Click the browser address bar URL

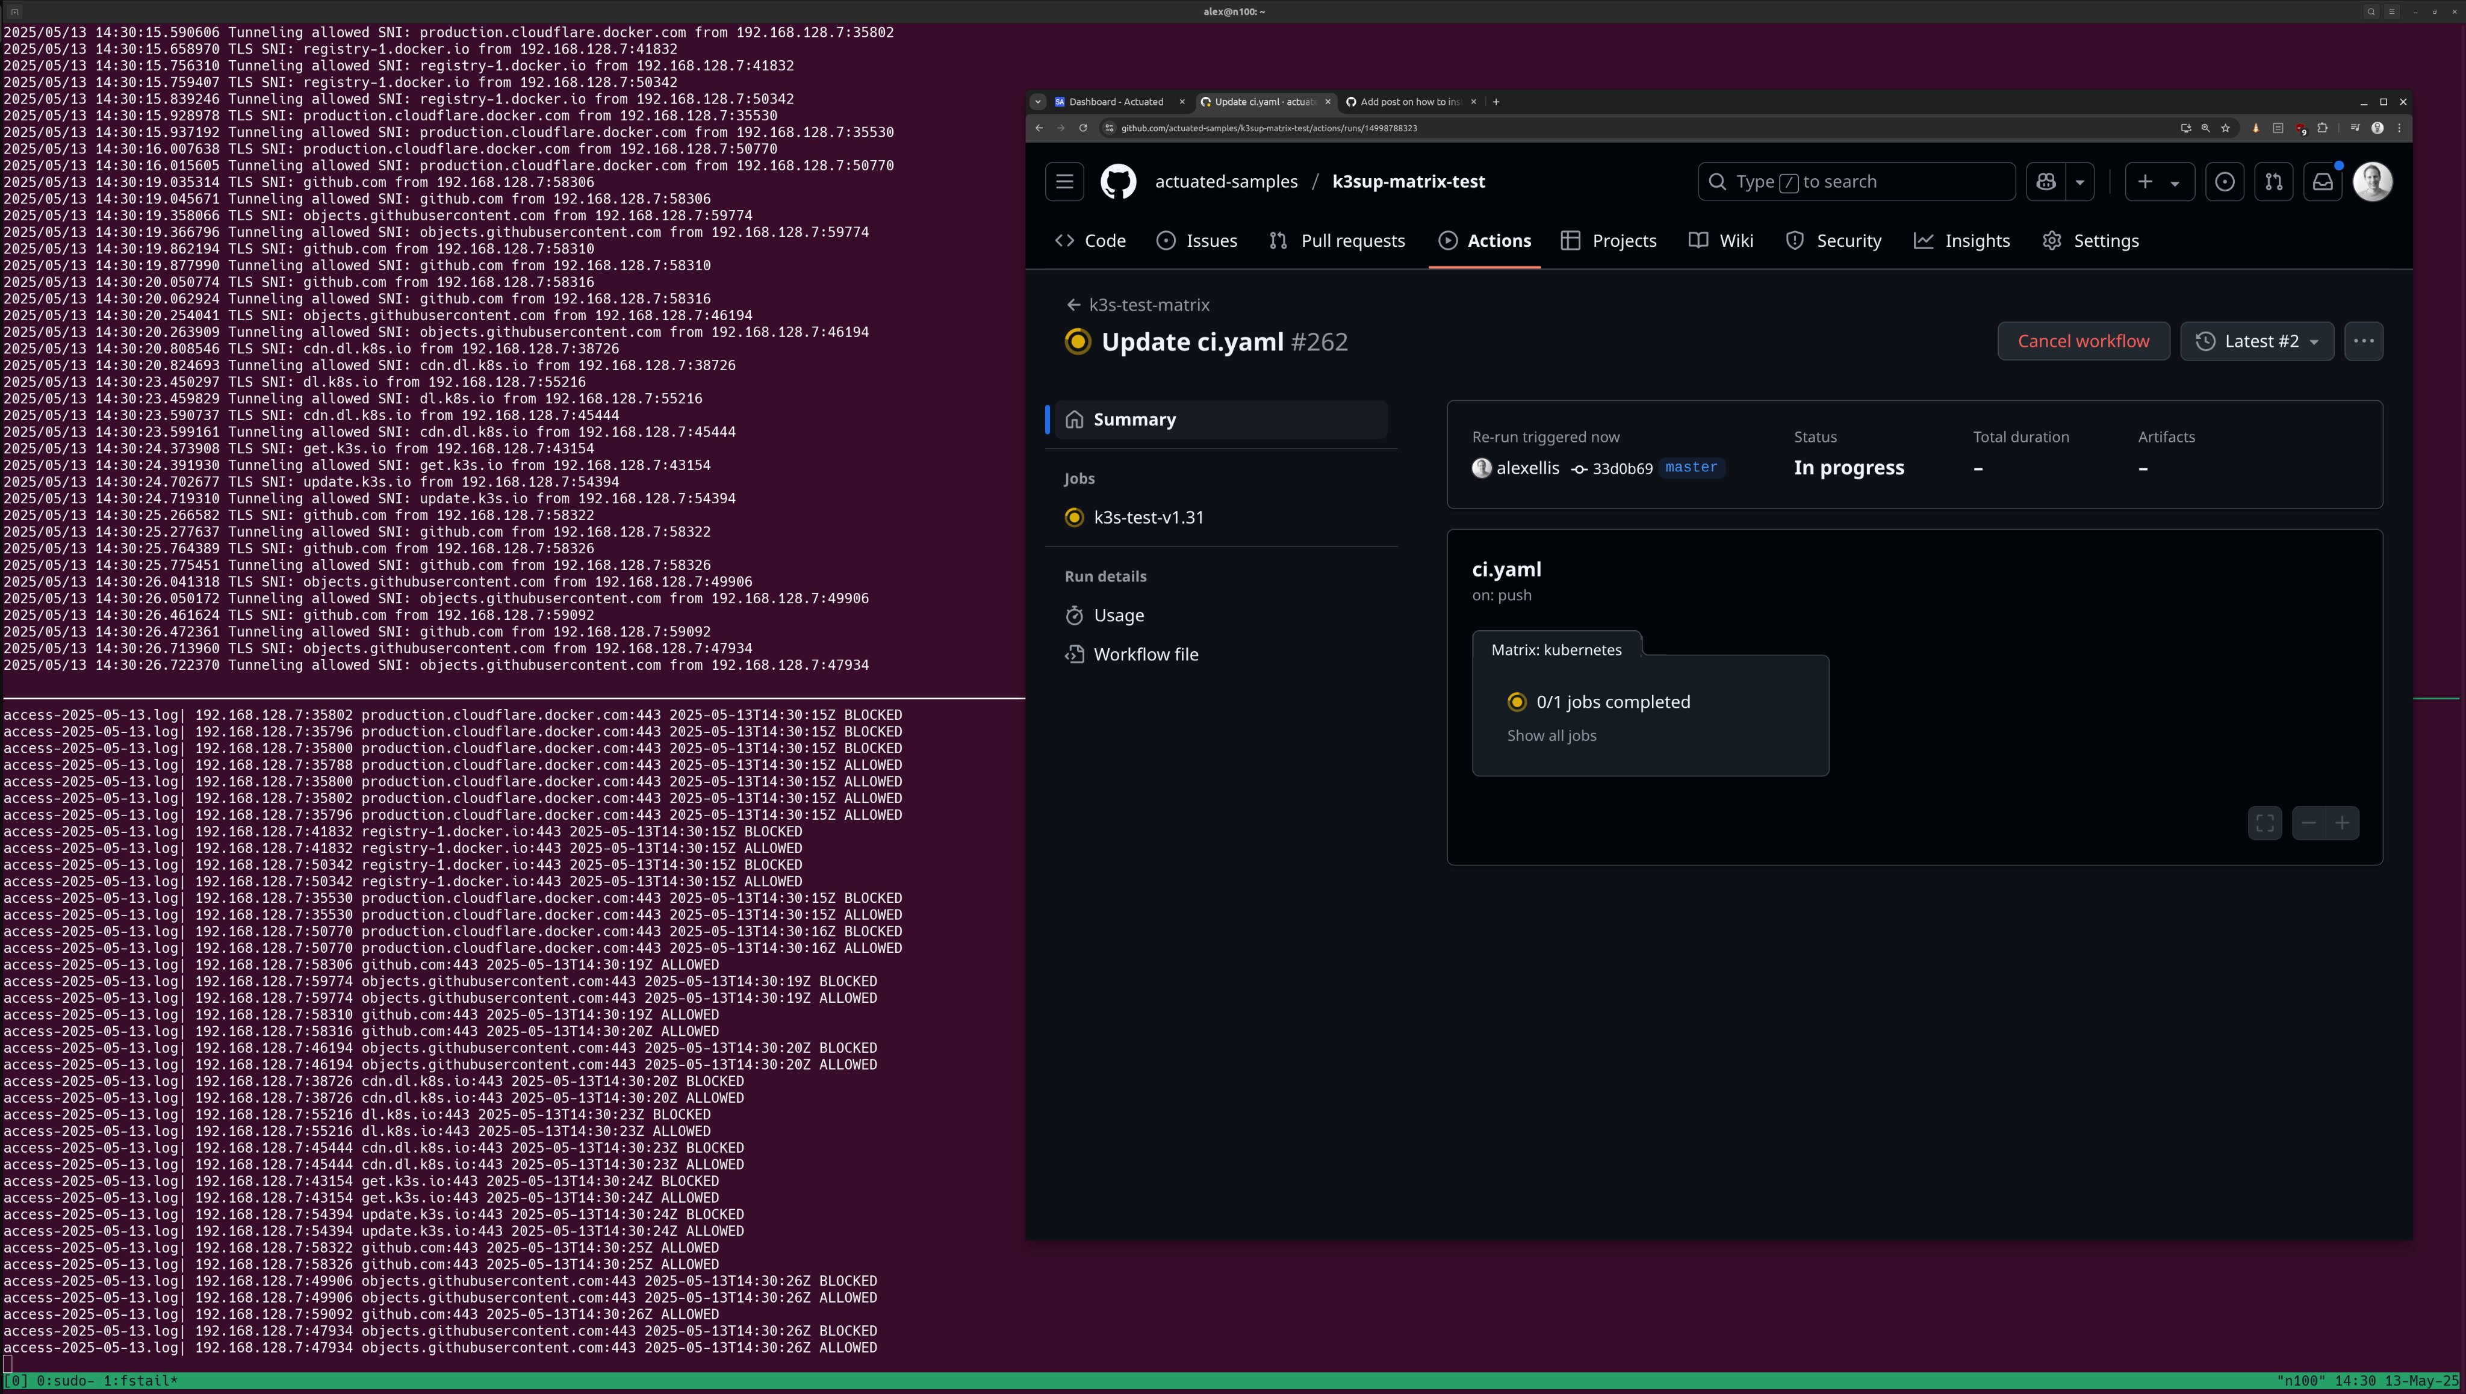pyautogui.click(x=1269, y=128)
